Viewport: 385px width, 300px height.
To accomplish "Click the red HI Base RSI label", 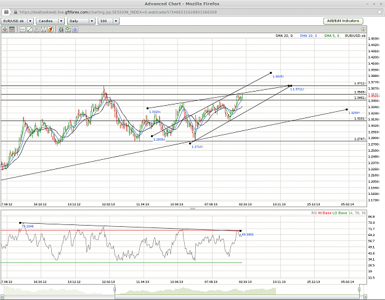I will 325,213.
